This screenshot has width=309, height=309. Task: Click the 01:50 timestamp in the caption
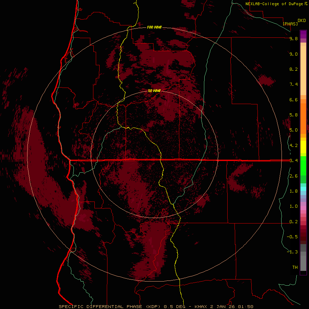(x=245, y=307)
